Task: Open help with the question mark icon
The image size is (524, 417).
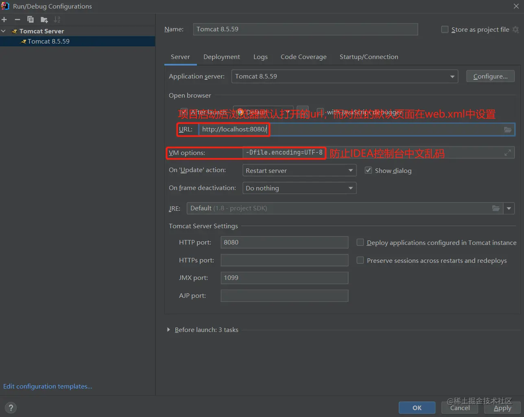Action: click(x=11, y=408)
